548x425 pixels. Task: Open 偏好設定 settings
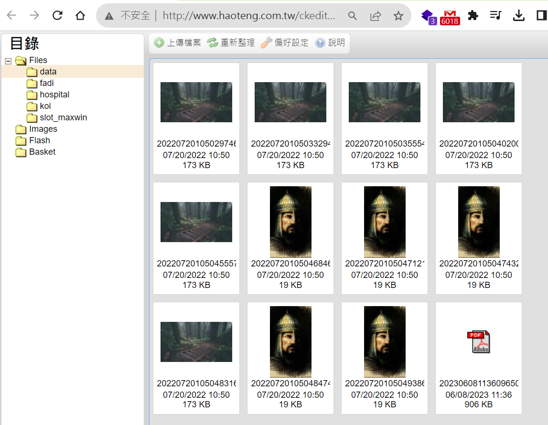pyautogui.click(x=284, y=42)
